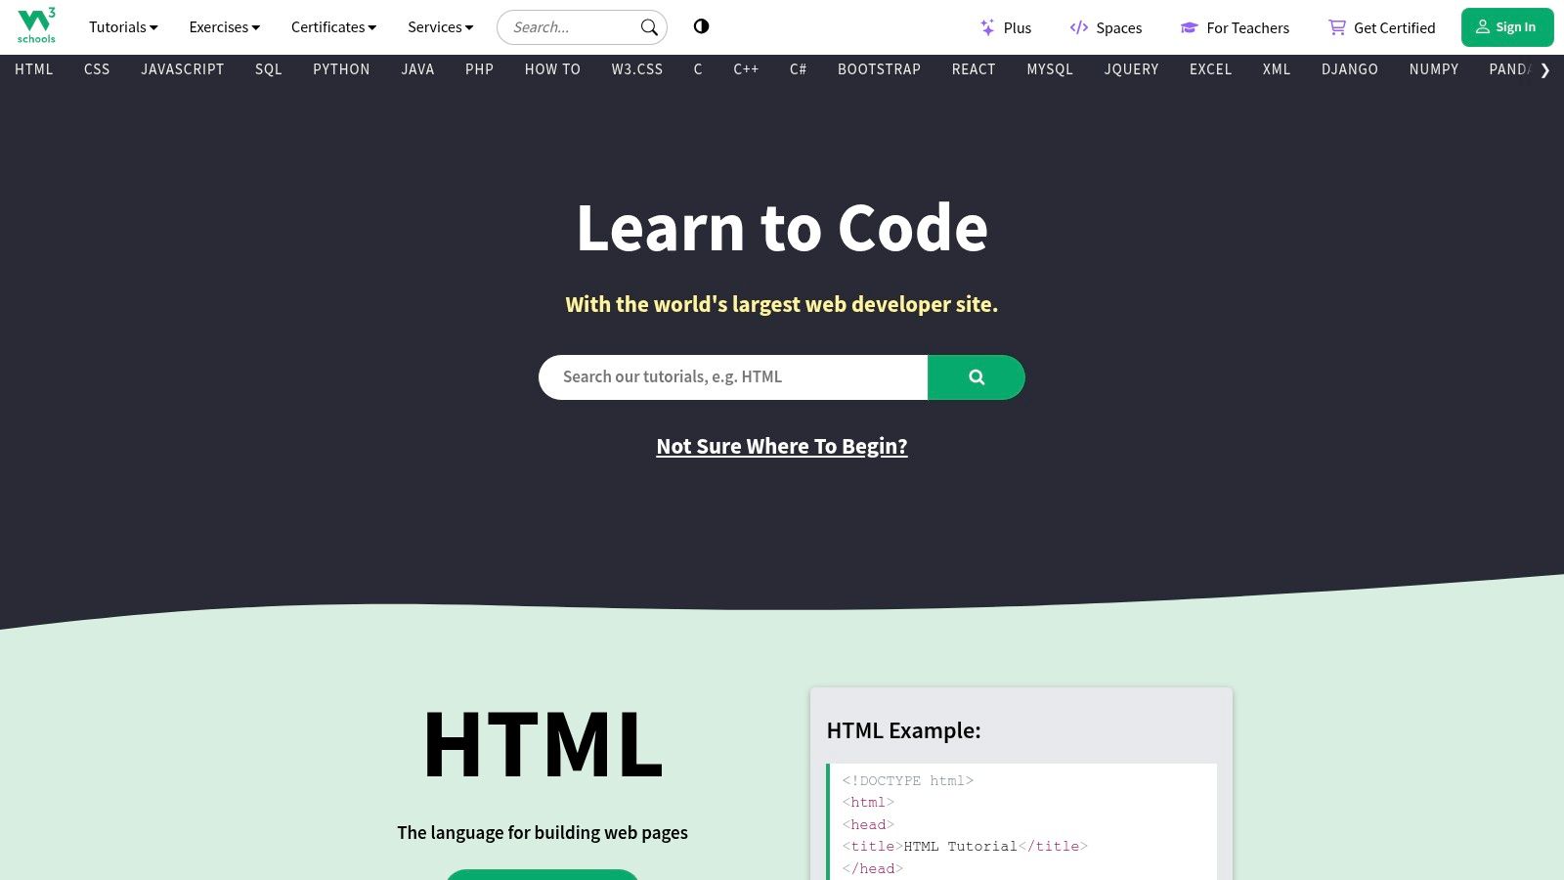Switch to the PYTHON tutorial tab
This screenshot has width=1564, height=880.
341,69
